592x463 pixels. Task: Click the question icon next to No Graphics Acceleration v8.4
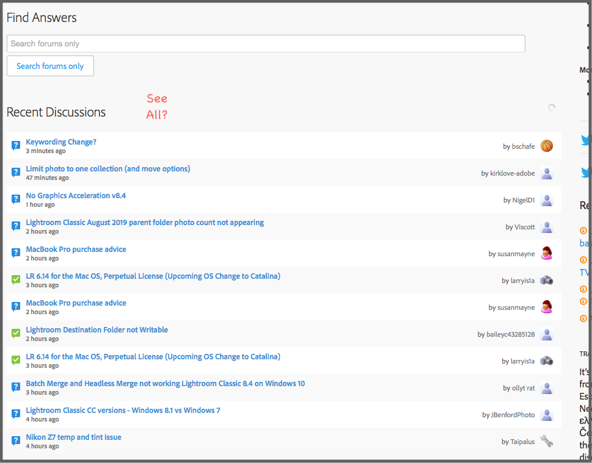coord(15,199)
